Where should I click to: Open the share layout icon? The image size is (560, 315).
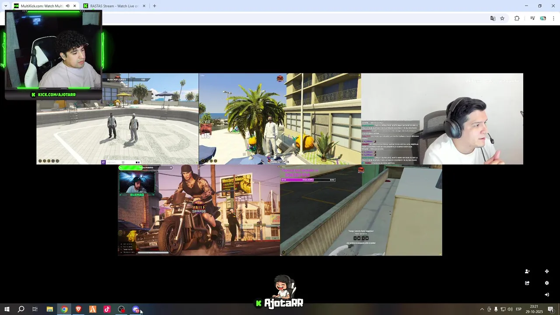(527, 283)
